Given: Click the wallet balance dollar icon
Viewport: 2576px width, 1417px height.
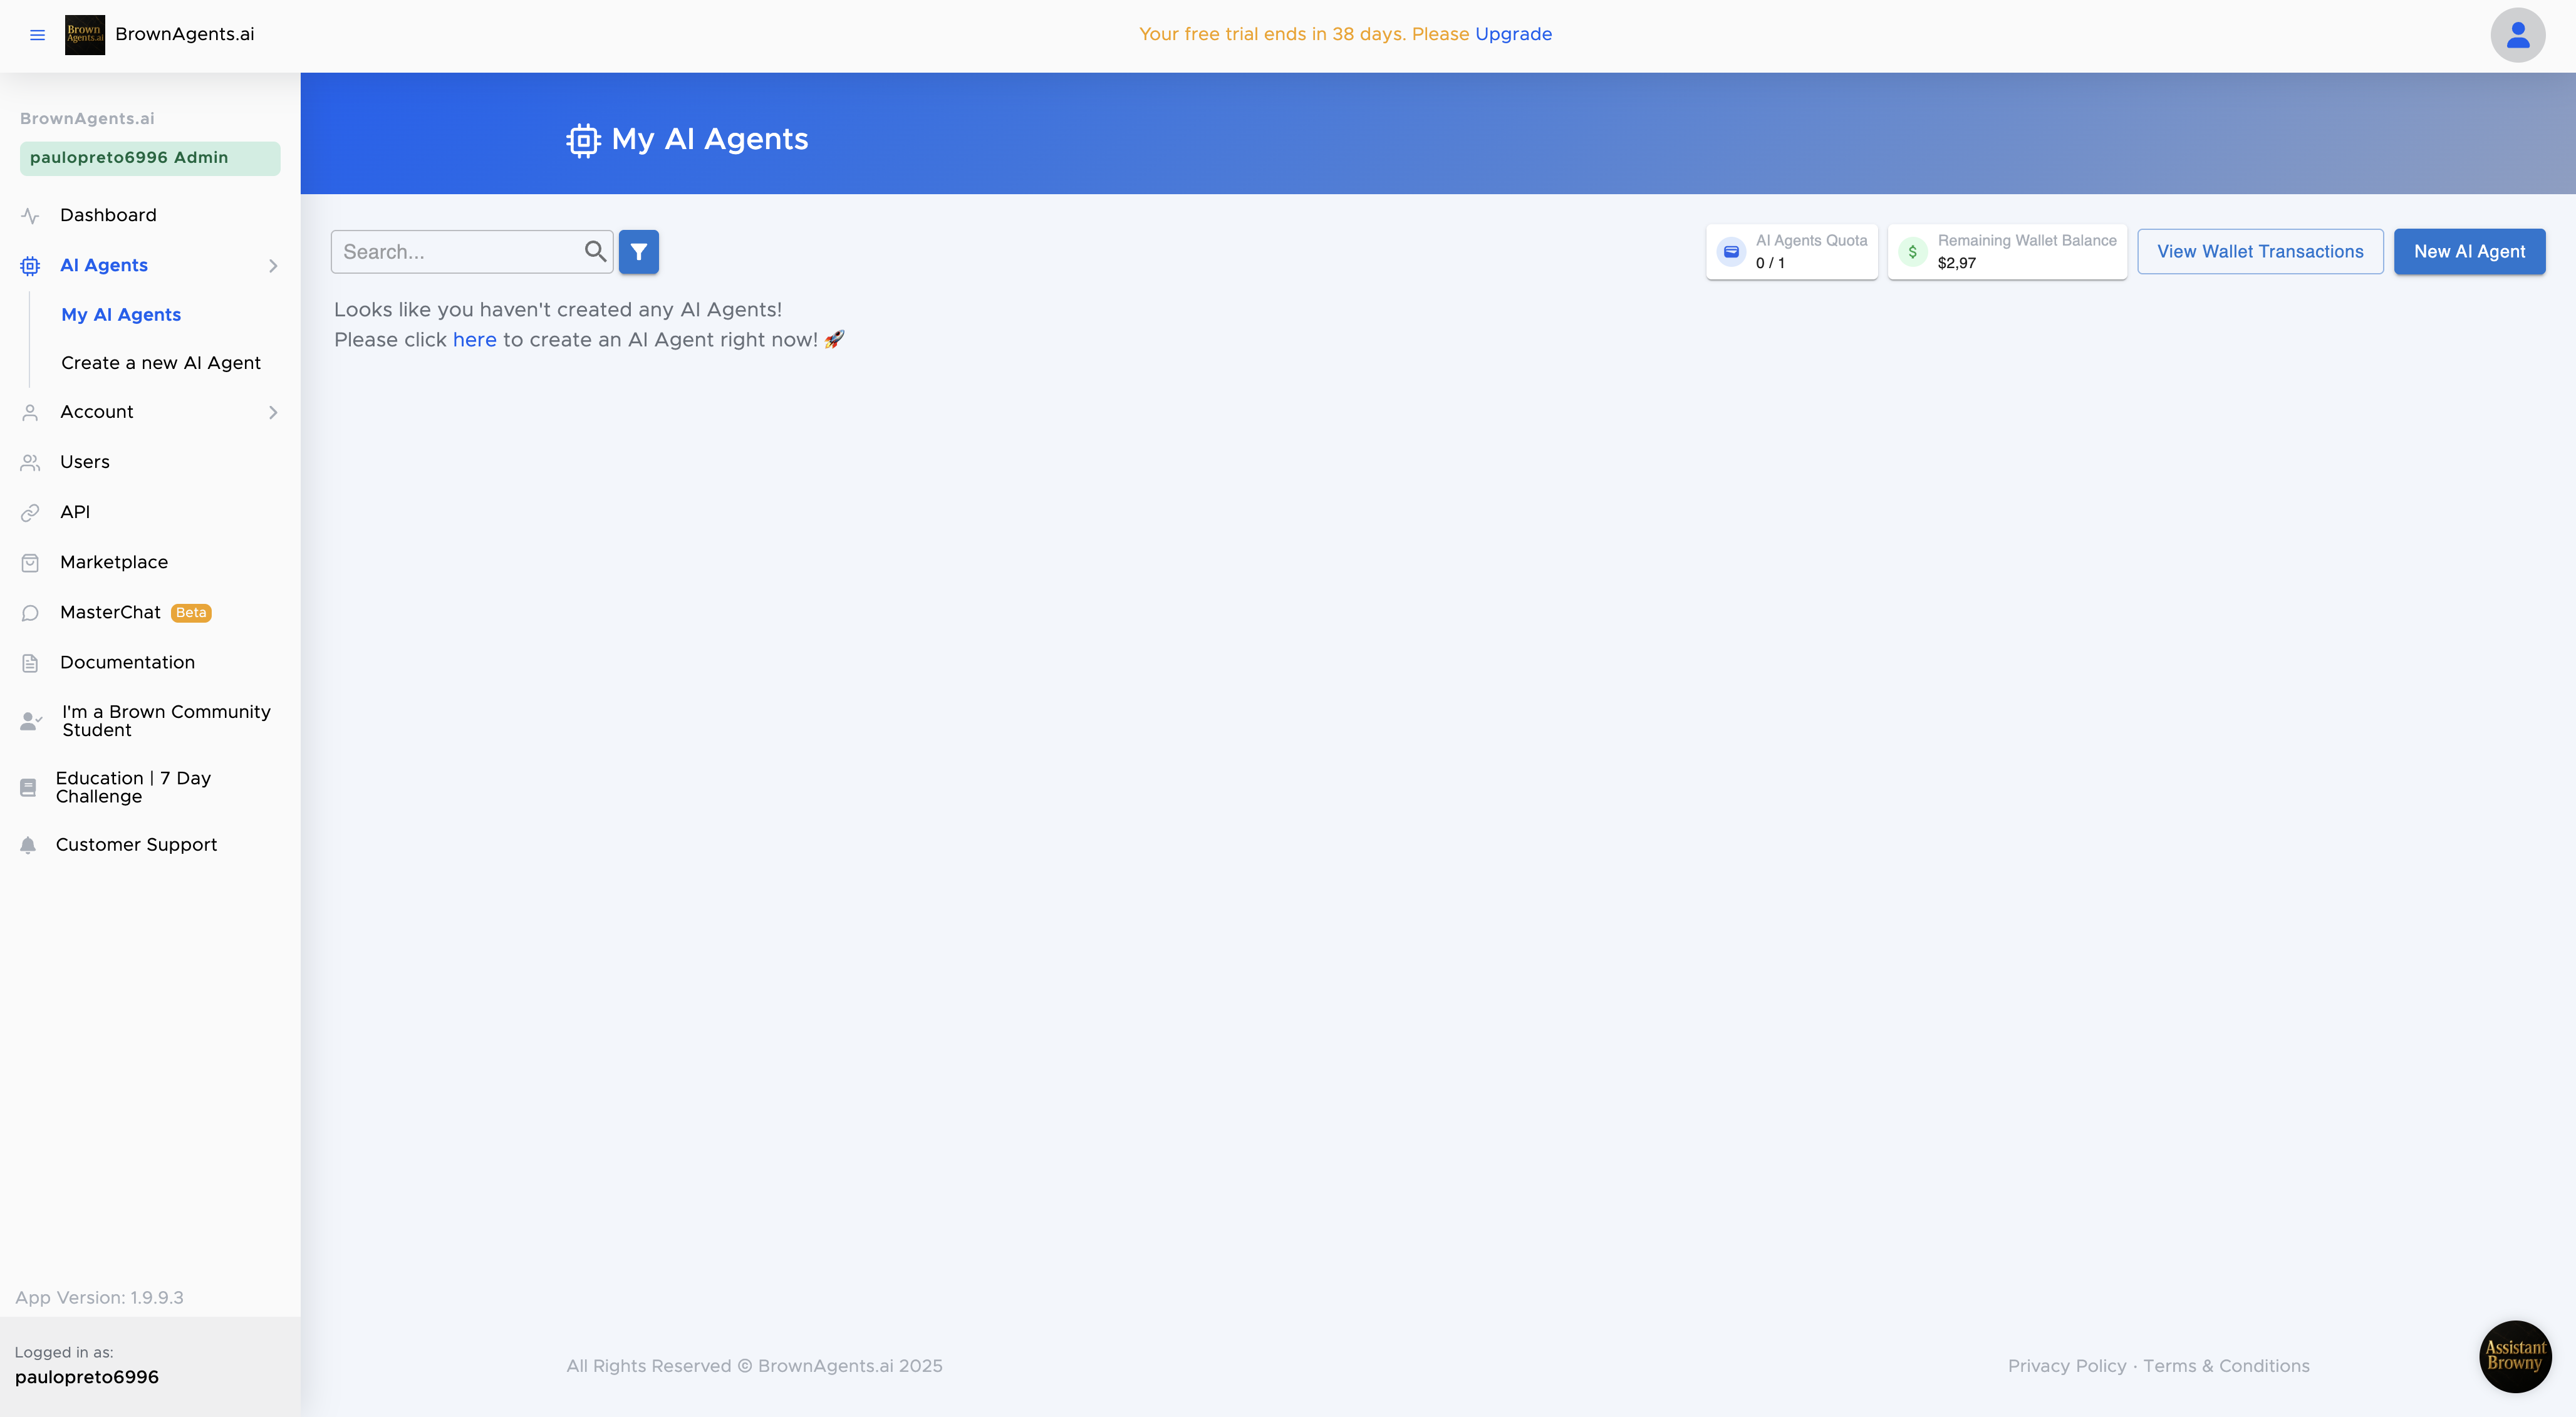Looking at the screenshot, I should (x=1912, y=252).
